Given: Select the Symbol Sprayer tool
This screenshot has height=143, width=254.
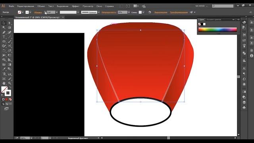Looking at the screenshot, I should 4,74.
